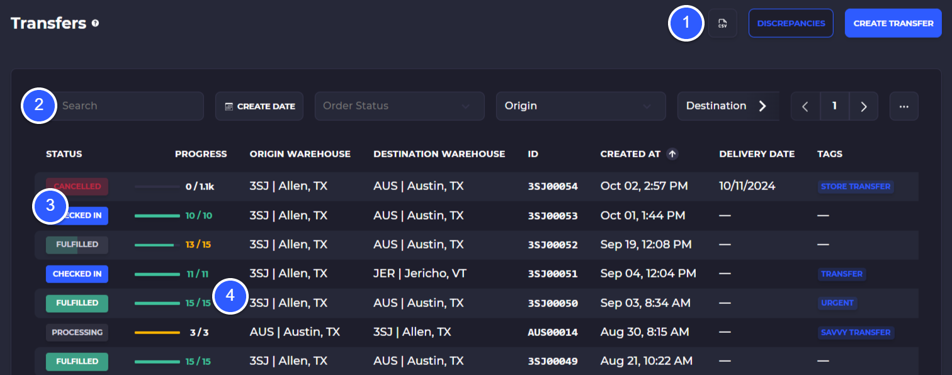Image resolution: width=952 pixels, height=375 pixels.
Task: Click the Urgent tag
Action: pyautogui.click(x=837, y=303)
